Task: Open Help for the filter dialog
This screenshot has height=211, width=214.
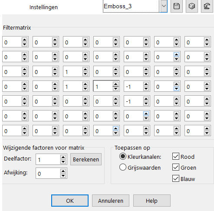Action: (x=151, y=201)
